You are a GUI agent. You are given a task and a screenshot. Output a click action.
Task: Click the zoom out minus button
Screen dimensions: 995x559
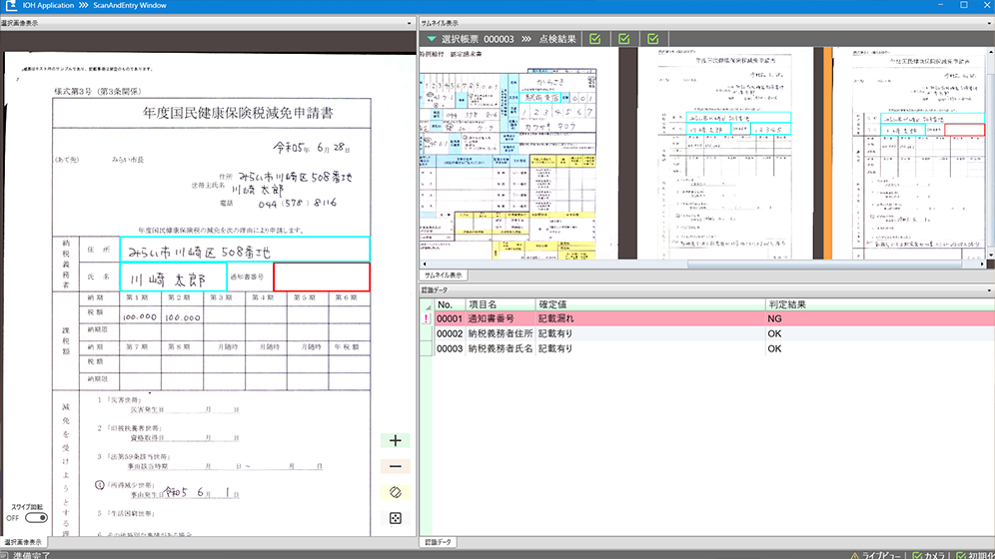click(396, 466)
